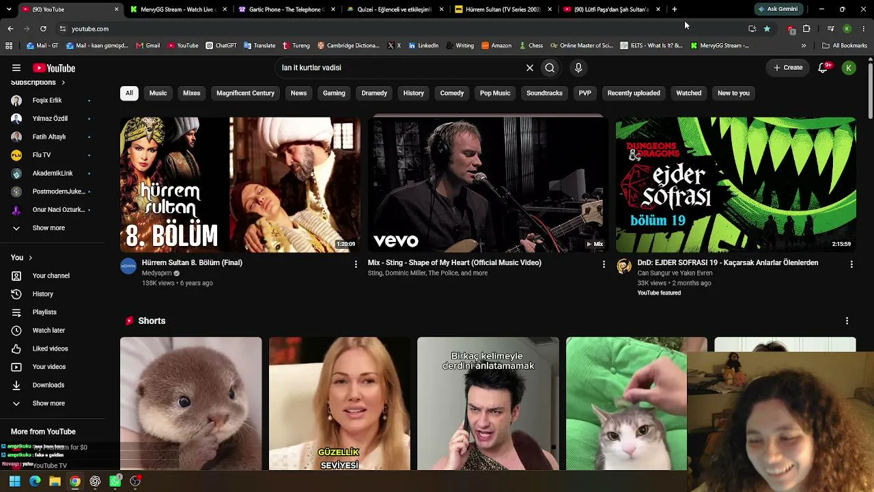Image resolution: width=874 pixels, height=492 pixels.
Task: Click the Create button
Action: (x=788, y=68)
